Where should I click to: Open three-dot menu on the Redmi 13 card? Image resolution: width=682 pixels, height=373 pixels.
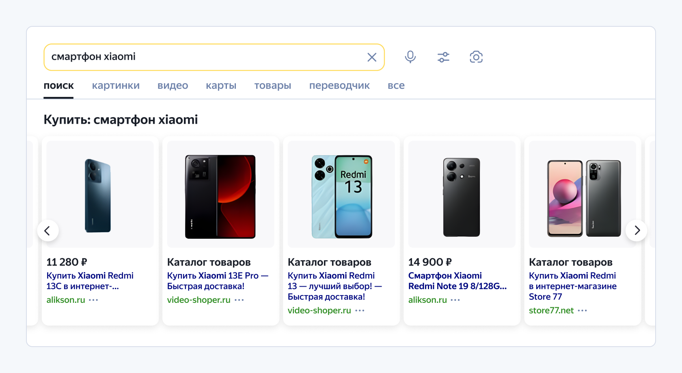360,311
